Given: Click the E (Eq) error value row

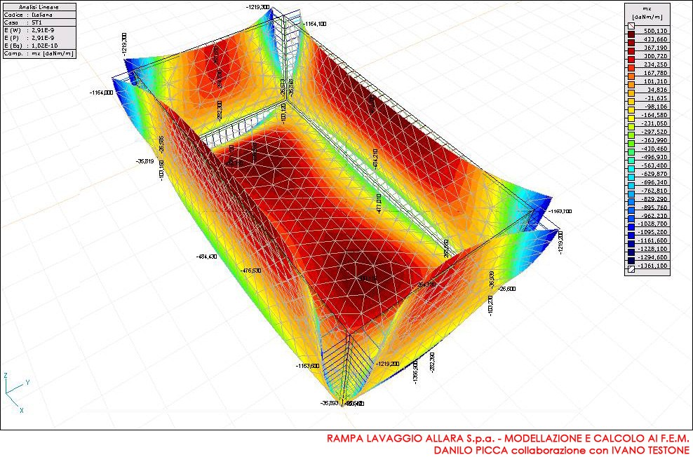Looking at the screenshot, I should tap(39, 46).
